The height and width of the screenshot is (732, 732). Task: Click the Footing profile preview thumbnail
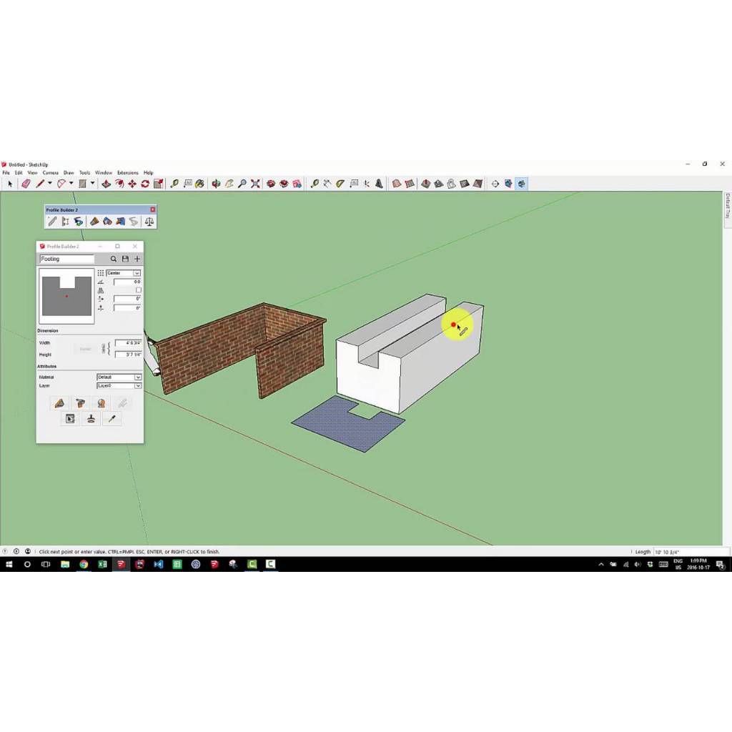click(x=66, y=296)
